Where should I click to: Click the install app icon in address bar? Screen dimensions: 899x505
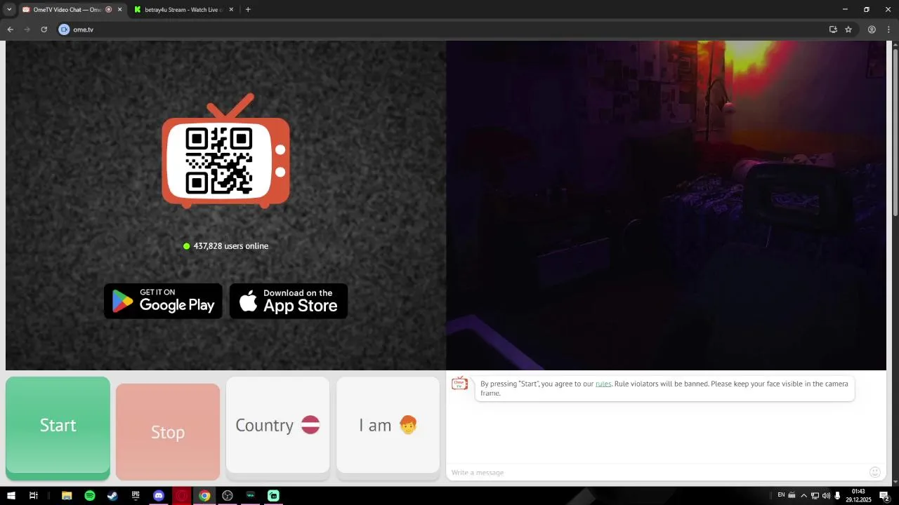coord(833,29)
